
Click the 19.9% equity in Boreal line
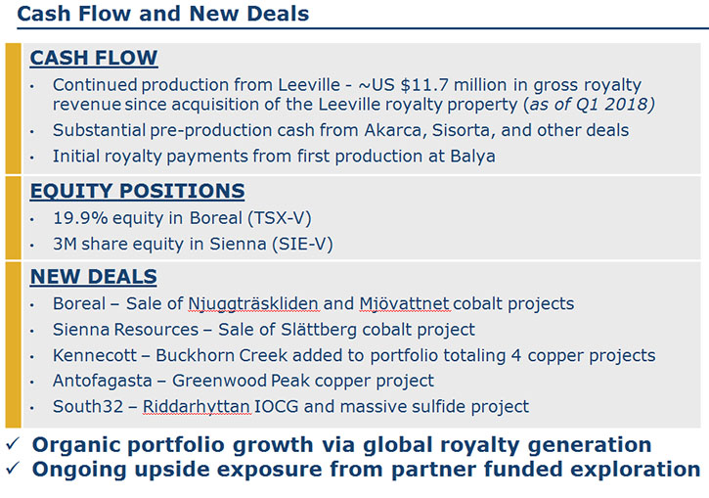click(182, 218)
